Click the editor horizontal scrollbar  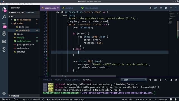(84, 76)
